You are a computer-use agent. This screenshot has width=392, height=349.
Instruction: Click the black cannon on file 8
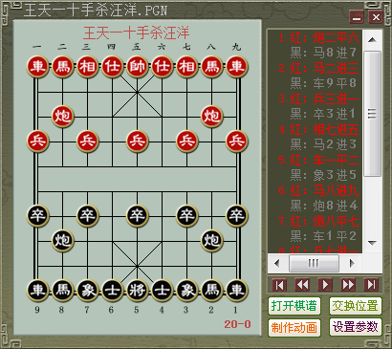62,241
